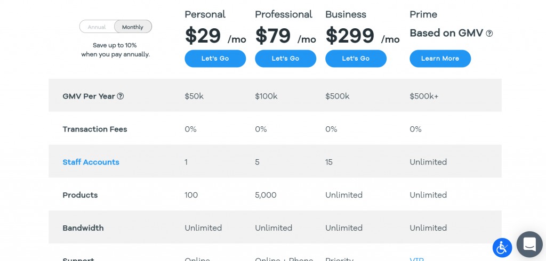Click the Professional plan heading
The height and width of the screenshot is (261, 546).
pos(284,14)
